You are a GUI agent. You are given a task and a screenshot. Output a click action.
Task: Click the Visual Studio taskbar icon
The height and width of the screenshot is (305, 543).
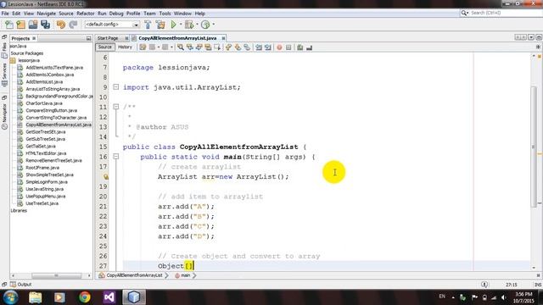click(x=109, y=297)
